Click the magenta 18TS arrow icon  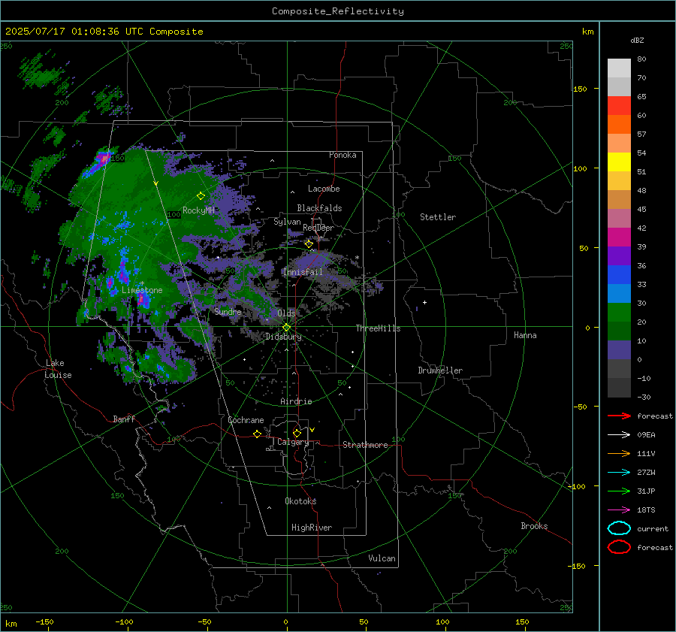(x=619, y=510)
